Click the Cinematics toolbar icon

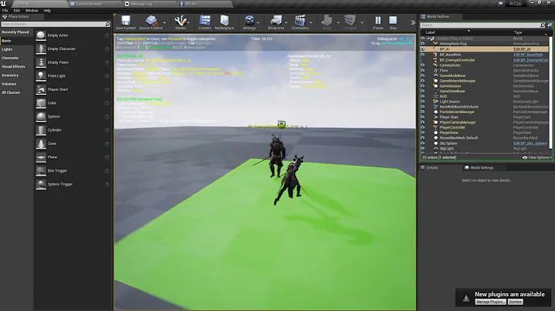[x=300, y=20]
